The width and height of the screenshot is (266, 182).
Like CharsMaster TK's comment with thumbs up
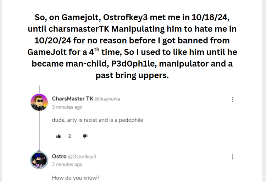click(x=59, y=136)
